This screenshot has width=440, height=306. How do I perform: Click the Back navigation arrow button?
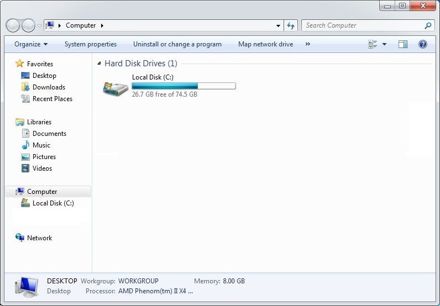click(13, 26)
